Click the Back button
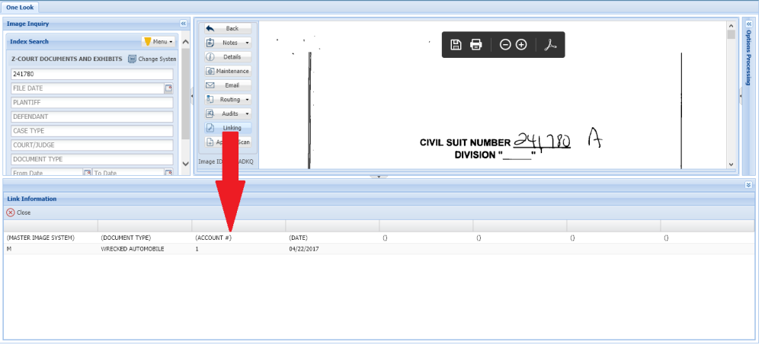Image resolution: width=762 pixels, height=345 pixels. (227, 29)
